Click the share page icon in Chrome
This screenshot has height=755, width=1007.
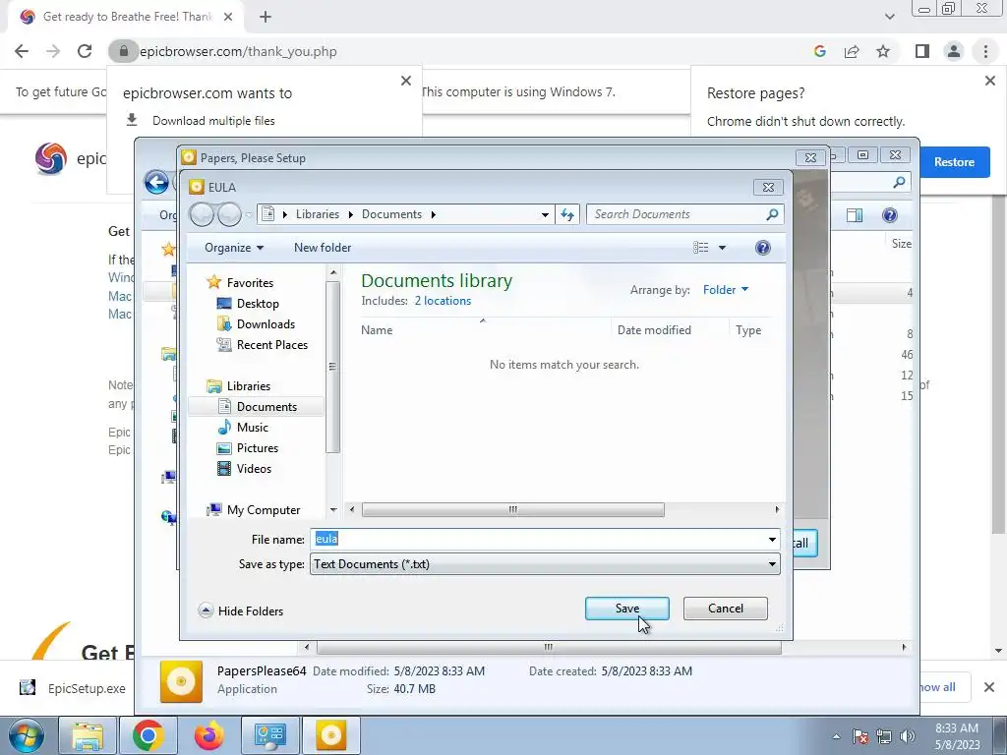click(x=852, y=51)
